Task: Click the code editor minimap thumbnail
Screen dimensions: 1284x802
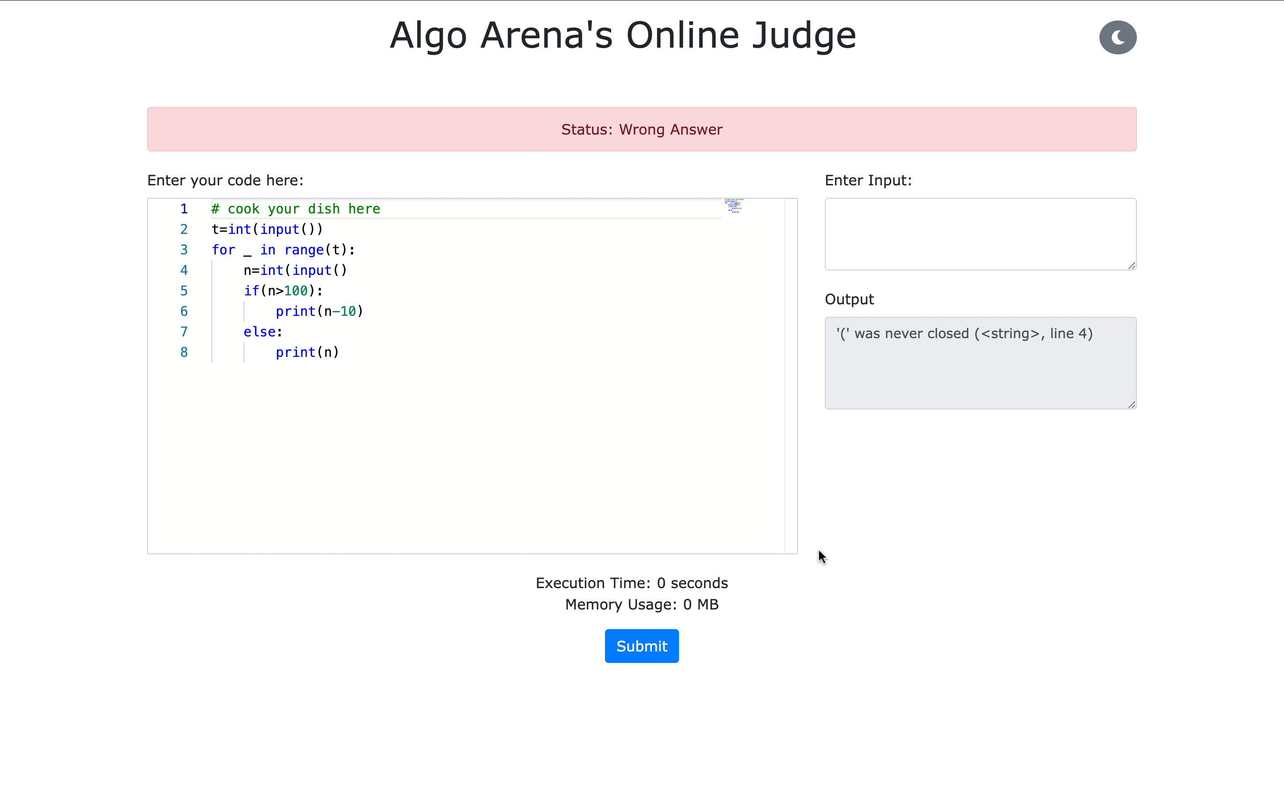Action: 734,206
